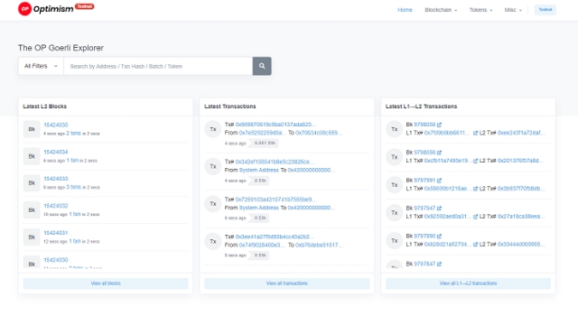
Task: Open external link icon beside L1 Tx 0x7fd9b9bb6611
Action: [475, 133]
